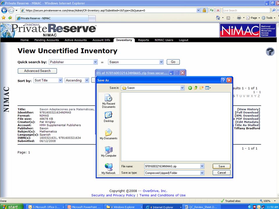Click the Save As dialog help button

coord(223,80)
